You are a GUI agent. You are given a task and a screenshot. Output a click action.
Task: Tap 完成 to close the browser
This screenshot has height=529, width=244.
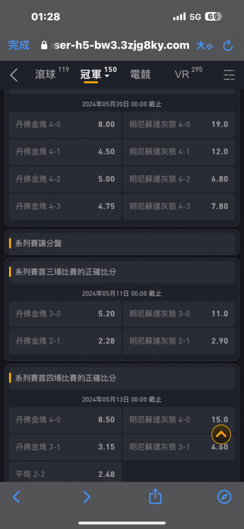point(19,45)
